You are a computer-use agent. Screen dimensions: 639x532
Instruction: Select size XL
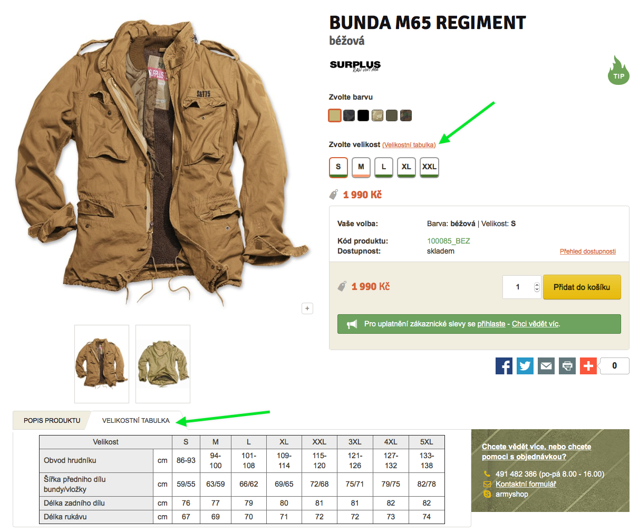[x=406, y=167]
